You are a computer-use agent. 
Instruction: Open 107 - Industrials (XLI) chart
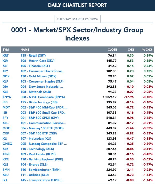pyautogui.click(x=36, y=139)
